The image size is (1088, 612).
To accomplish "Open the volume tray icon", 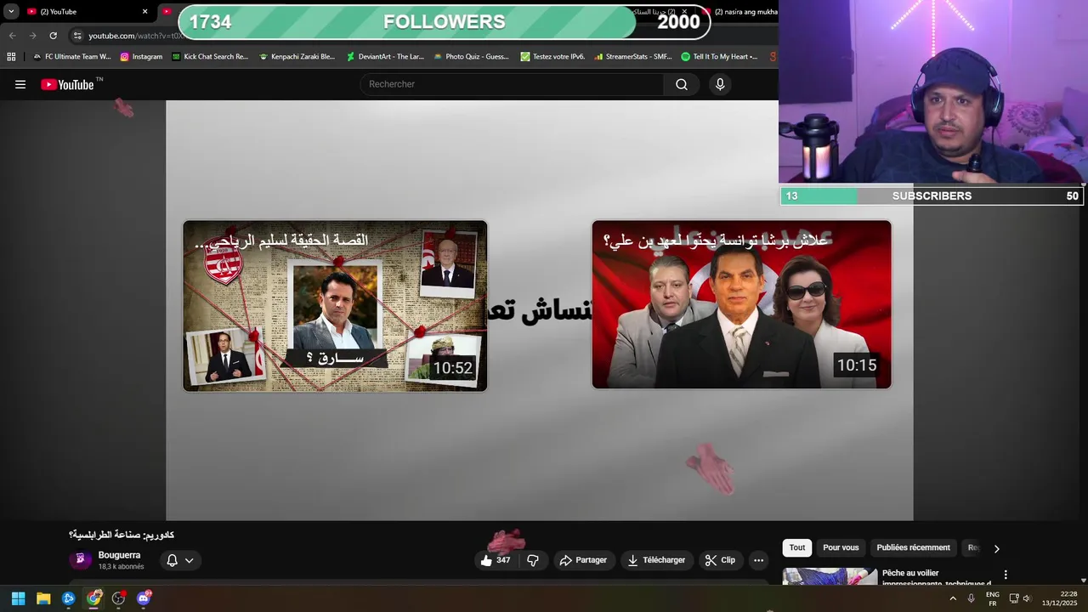I will [x=1027, y=598].
